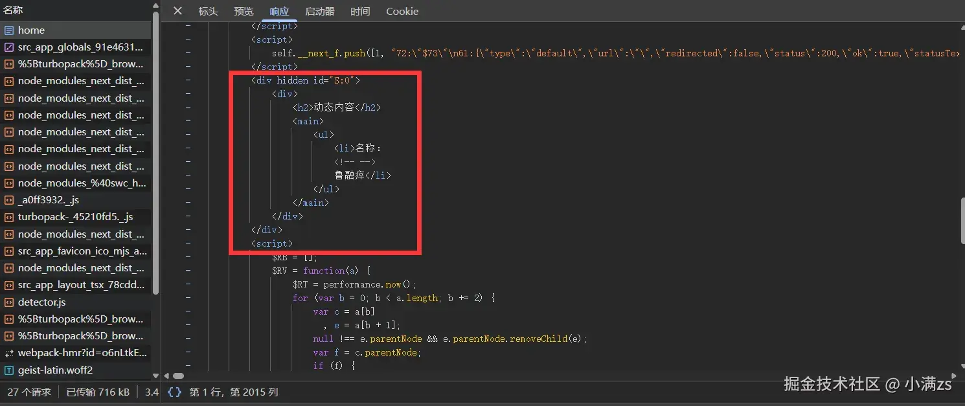965x406 pixels.
Task: Click the request list scrollbar down arrow
Action: click(155, 376)
